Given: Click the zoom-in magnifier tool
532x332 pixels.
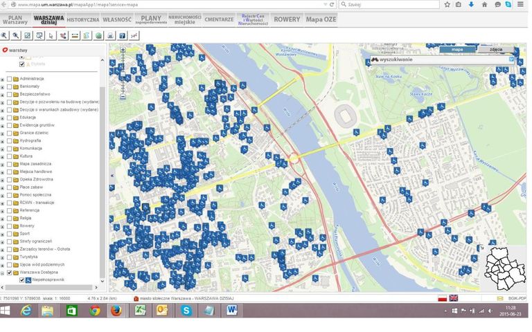Looking at the screenshot, I should point(6,35).
